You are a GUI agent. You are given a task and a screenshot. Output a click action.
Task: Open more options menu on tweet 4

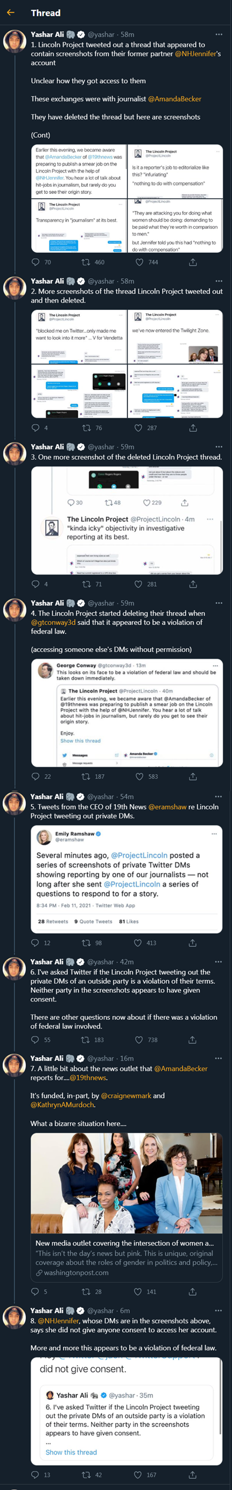pyautogui.click(x=218, y=603)
